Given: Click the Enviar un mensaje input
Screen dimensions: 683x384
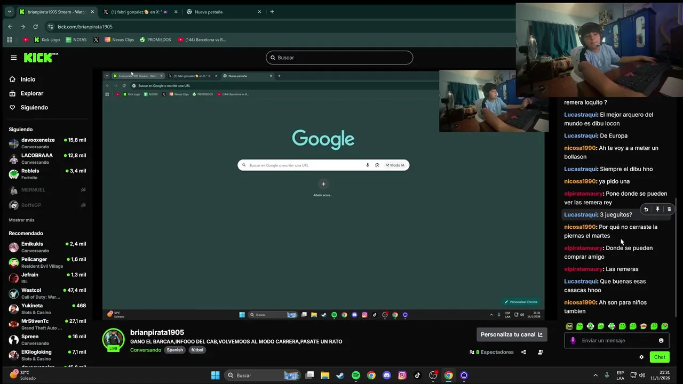Looking at the screenshot, I should point(617,341).
